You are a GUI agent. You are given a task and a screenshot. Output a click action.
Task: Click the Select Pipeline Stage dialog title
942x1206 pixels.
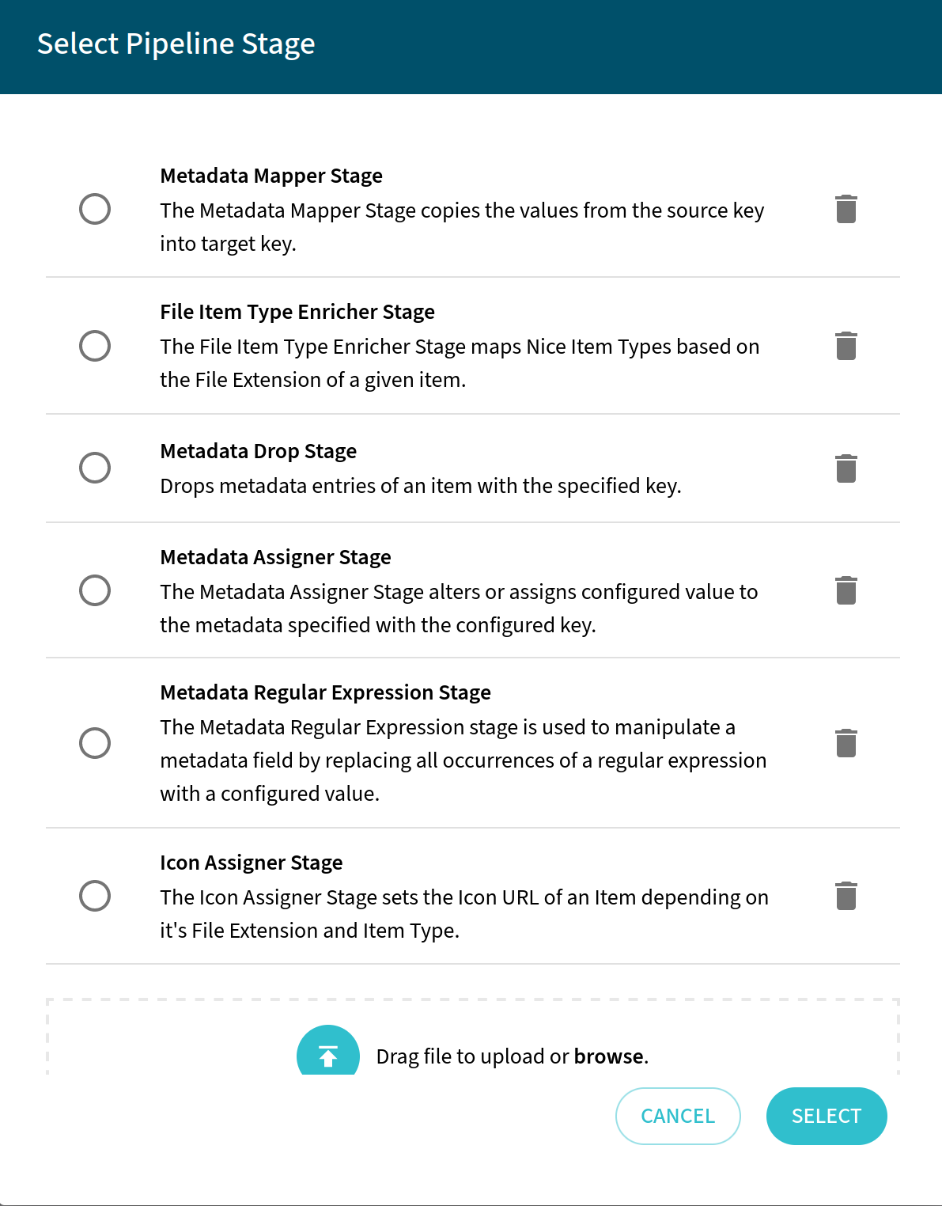point(176,44)
